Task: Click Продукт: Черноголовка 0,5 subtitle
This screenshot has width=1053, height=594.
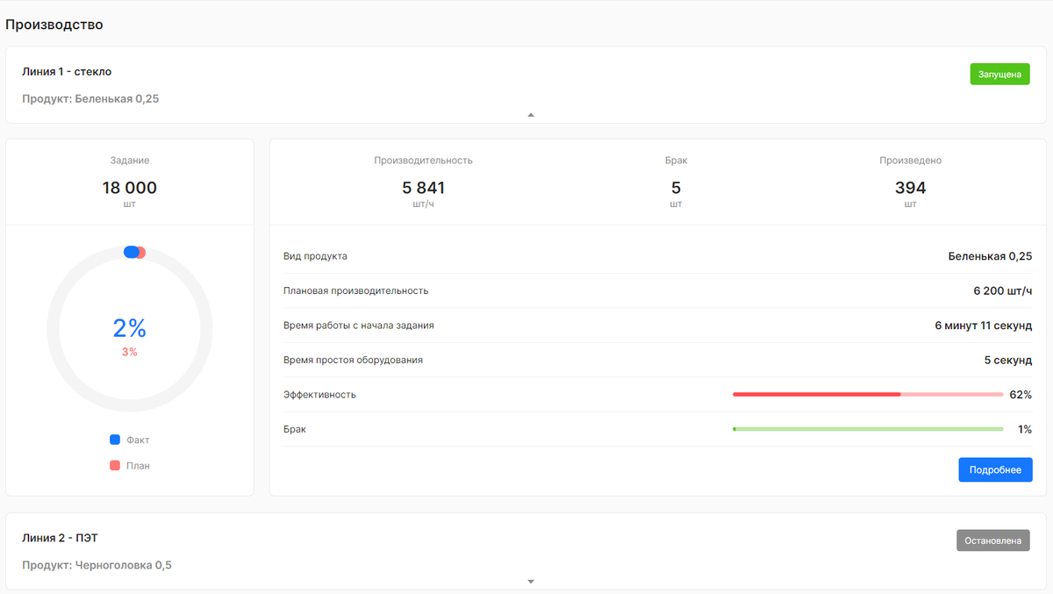Action: point(97,565)
